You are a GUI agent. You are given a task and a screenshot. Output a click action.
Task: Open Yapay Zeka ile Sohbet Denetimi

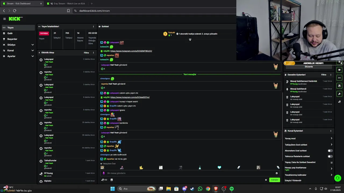point(309,162)
